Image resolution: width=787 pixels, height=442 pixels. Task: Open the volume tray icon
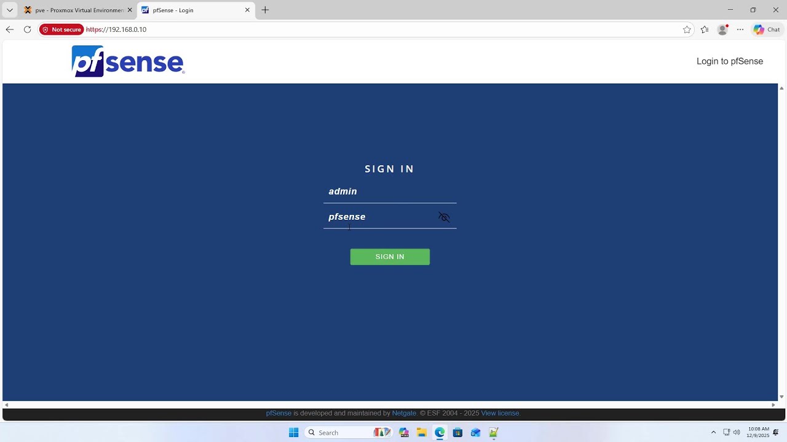click(x=737, y=433)
